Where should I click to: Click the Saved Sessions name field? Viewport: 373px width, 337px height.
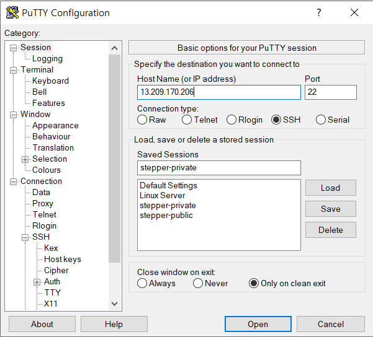coord(219,168)
